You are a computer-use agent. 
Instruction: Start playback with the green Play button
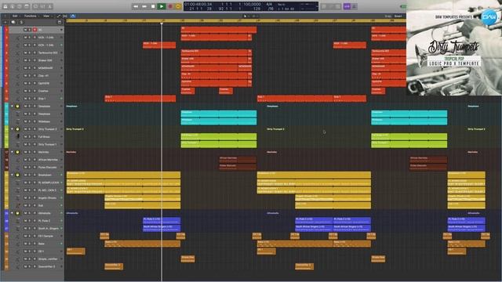(x=162, y=6)
